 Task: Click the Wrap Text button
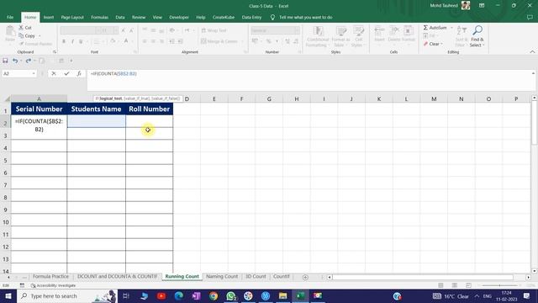point(214,30)
